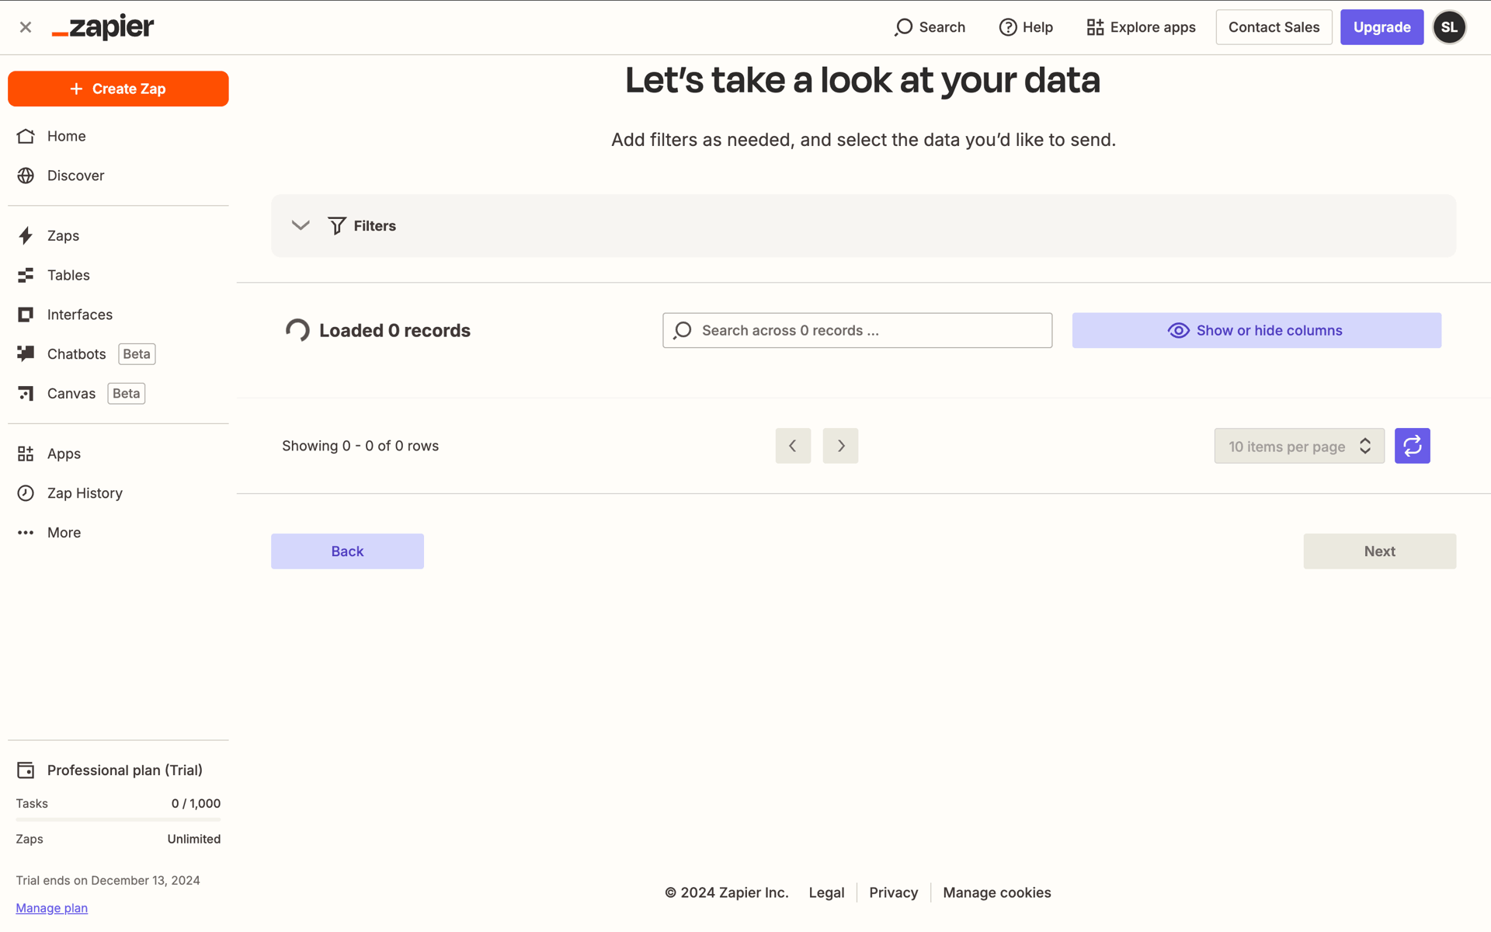The height and width of the screenshot is (932, 1491).
Task: Open Zap History in the sidebar
Action: [118, 493]
